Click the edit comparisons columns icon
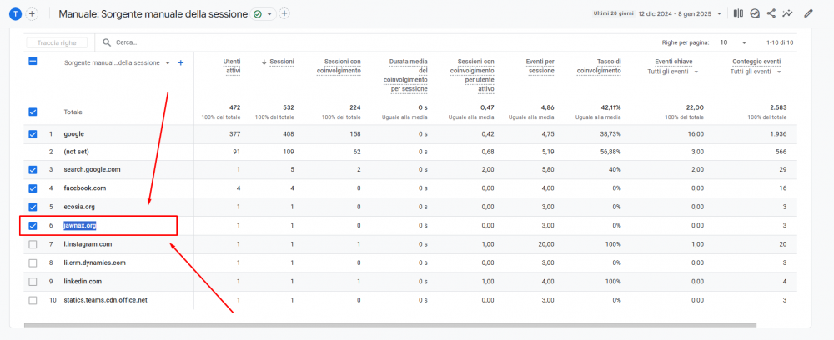Screen dimensions: 834x340 [x=738, y=13]
